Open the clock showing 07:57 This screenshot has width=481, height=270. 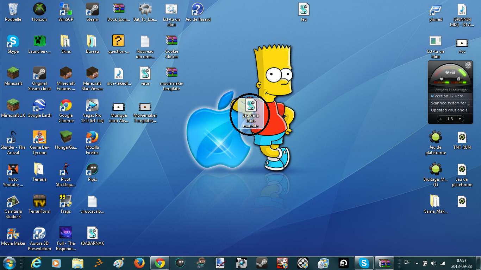(461, 263)
